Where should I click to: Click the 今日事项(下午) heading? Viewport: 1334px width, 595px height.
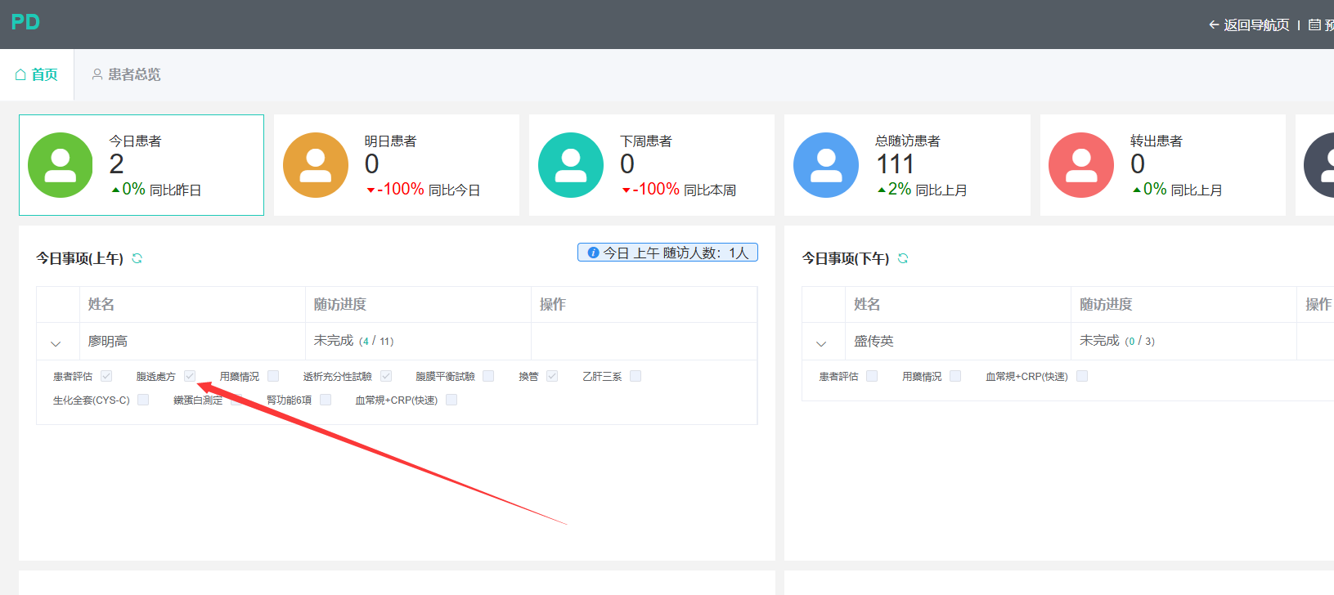pyautogui.click(x=846, y=258)
